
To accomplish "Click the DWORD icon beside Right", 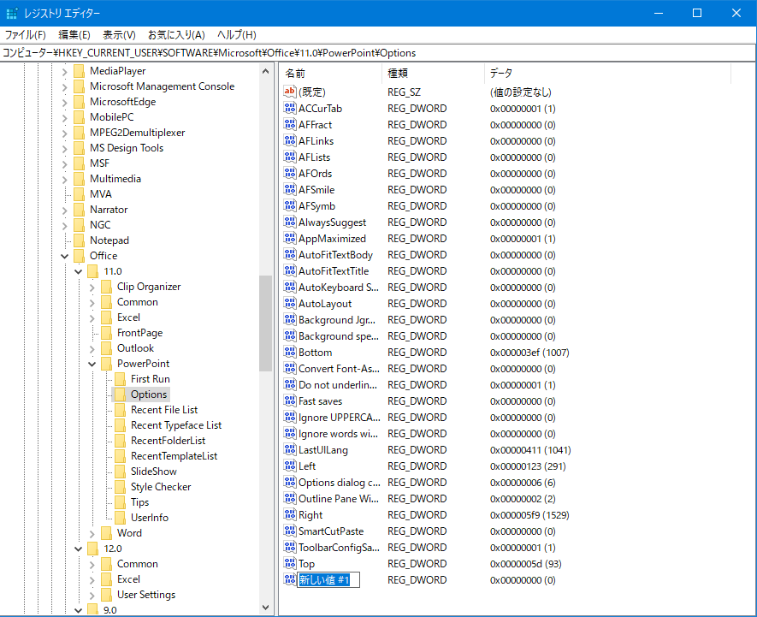I will [x=290, y=514].
